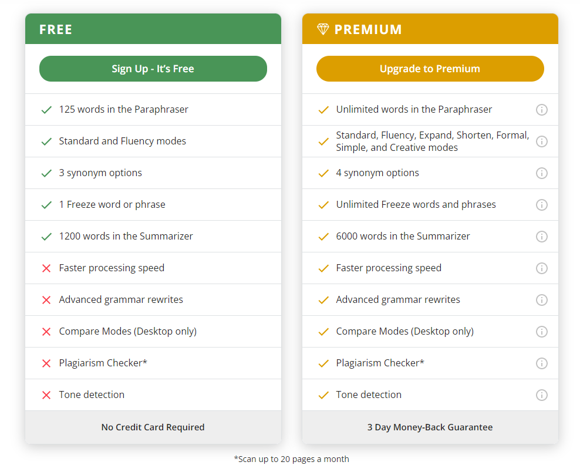Image resolution: width=580 pixels, height=472 pixels.
Task: Click the 3 Day Money-Back Guarantee text
Action: (x=430, y=427)
